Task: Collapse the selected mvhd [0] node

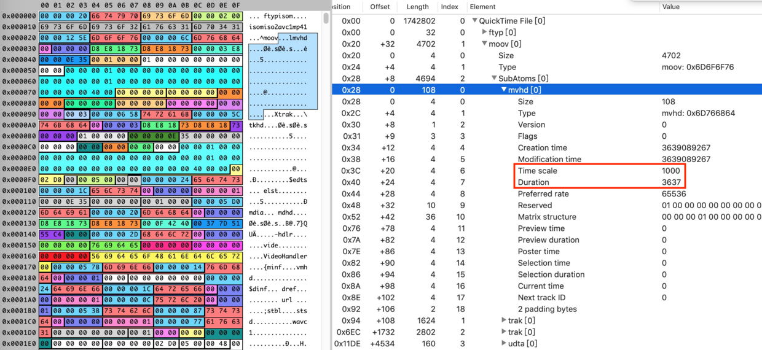Action: click(504, 90)
